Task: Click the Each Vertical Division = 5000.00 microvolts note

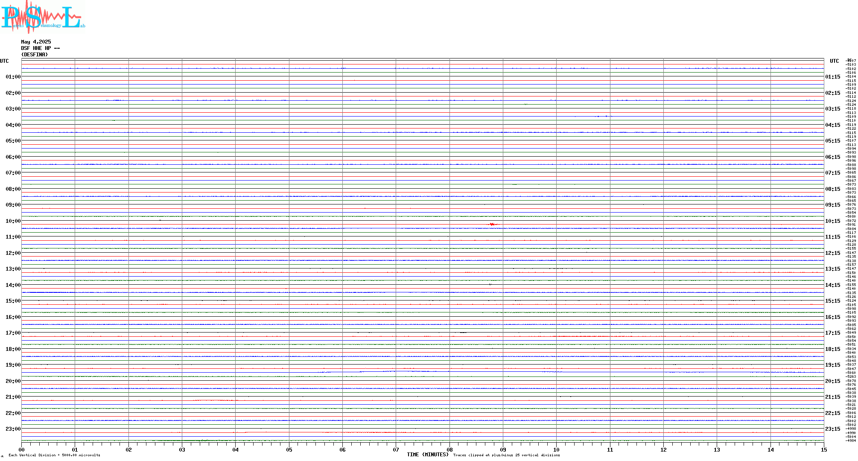Action: point(54,455)
